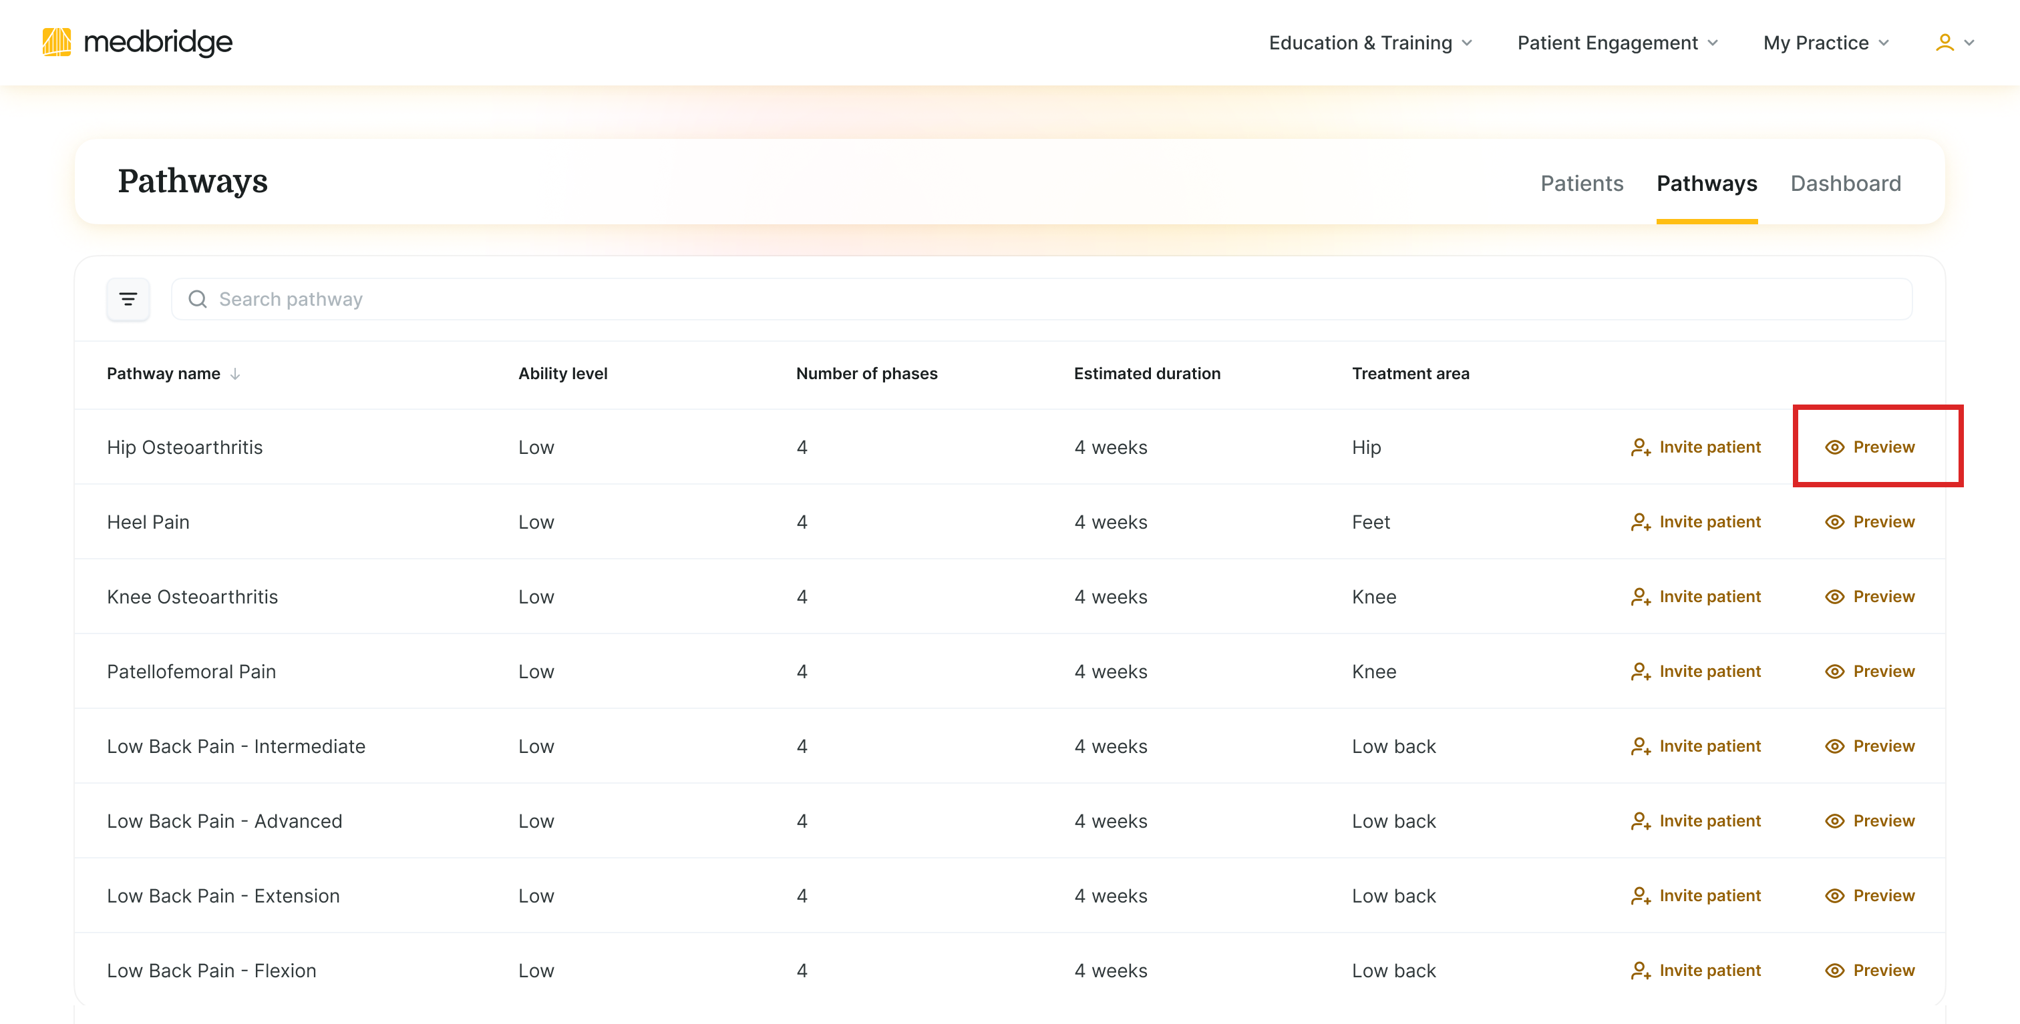Click the invite icon for Hip Osteoarthritis

point(1641,447)
